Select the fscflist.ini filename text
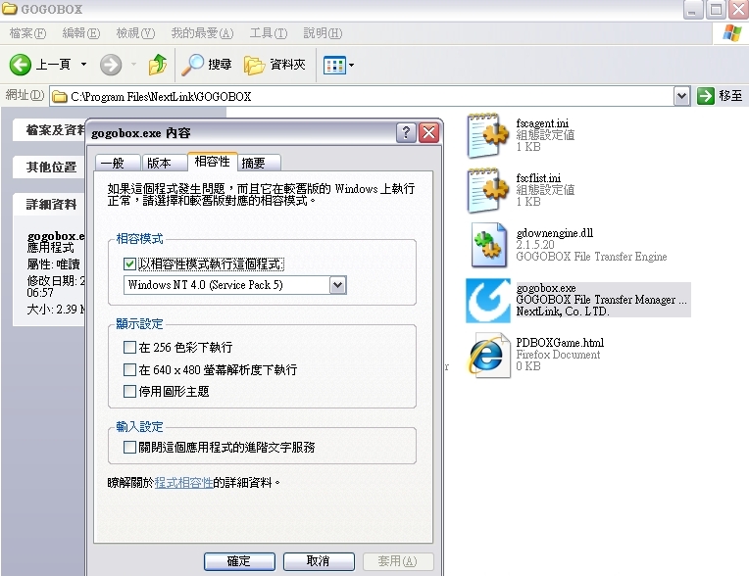 [x=538, y=178]
